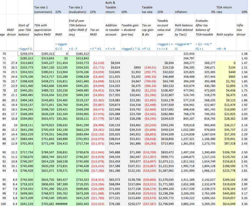
Task: Click start balance $259,374 at age 70
Action: click(26, 54)
